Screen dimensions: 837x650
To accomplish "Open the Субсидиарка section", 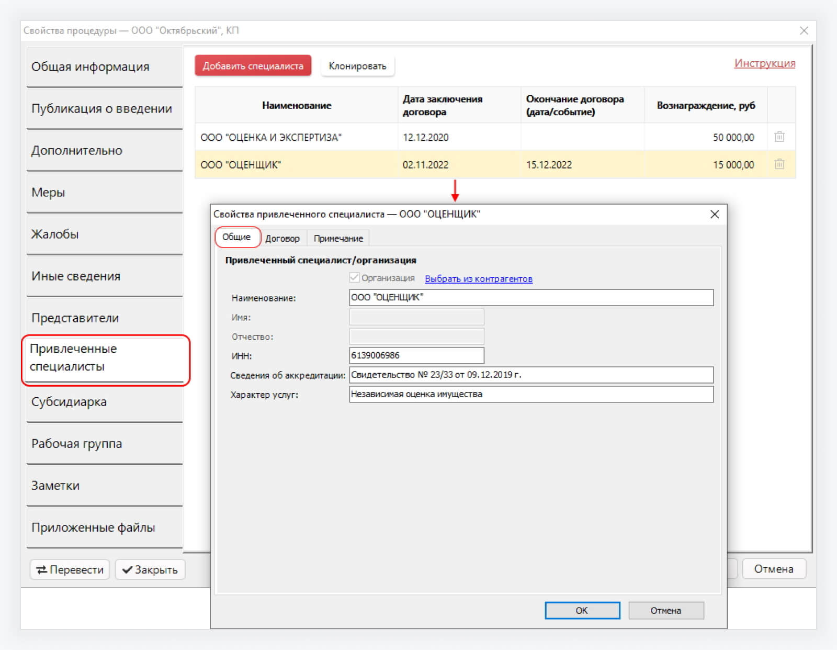I will pos(105,402).
